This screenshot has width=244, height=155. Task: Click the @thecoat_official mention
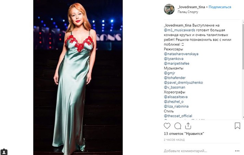(x=178, y=116)
